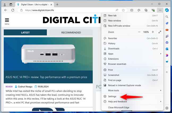
Task: Click the Settings and more three-dots button
Action: click(x=160, y=10)
